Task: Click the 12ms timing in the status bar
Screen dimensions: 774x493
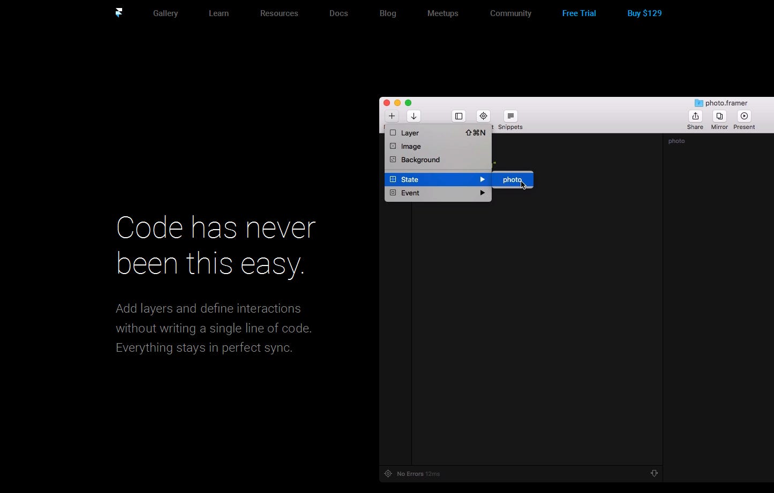Action: pos(433,474)
